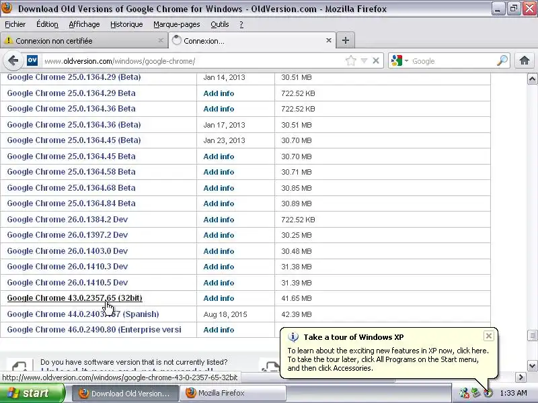This screenshot has height=403, width=538.
Task: Open Google Chrome 25.0.1364.45 Beta link
Action: (71, 156)
